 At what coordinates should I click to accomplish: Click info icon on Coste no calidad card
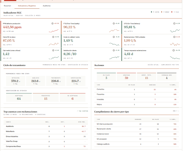114,37
